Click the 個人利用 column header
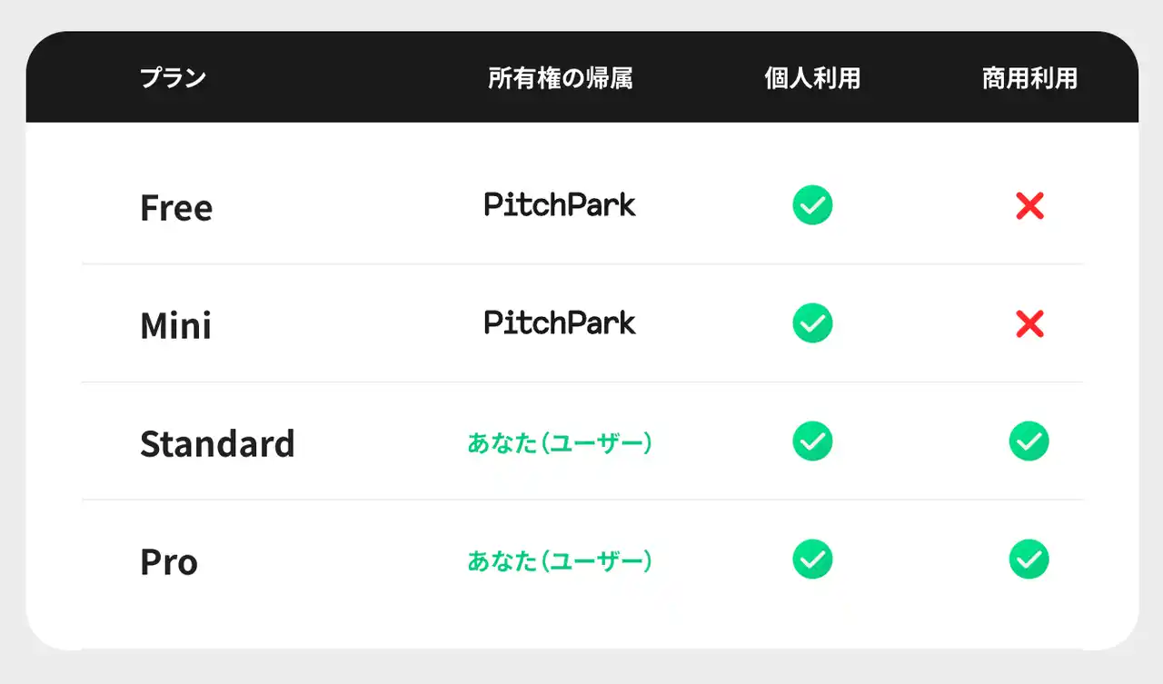The image size is (1163, 684). (x=812, y=78)
